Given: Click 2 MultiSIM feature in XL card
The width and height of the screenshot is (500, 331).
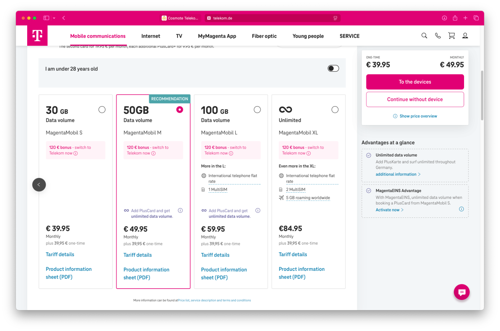Looking at the screenshot, I should click(296, 189).
